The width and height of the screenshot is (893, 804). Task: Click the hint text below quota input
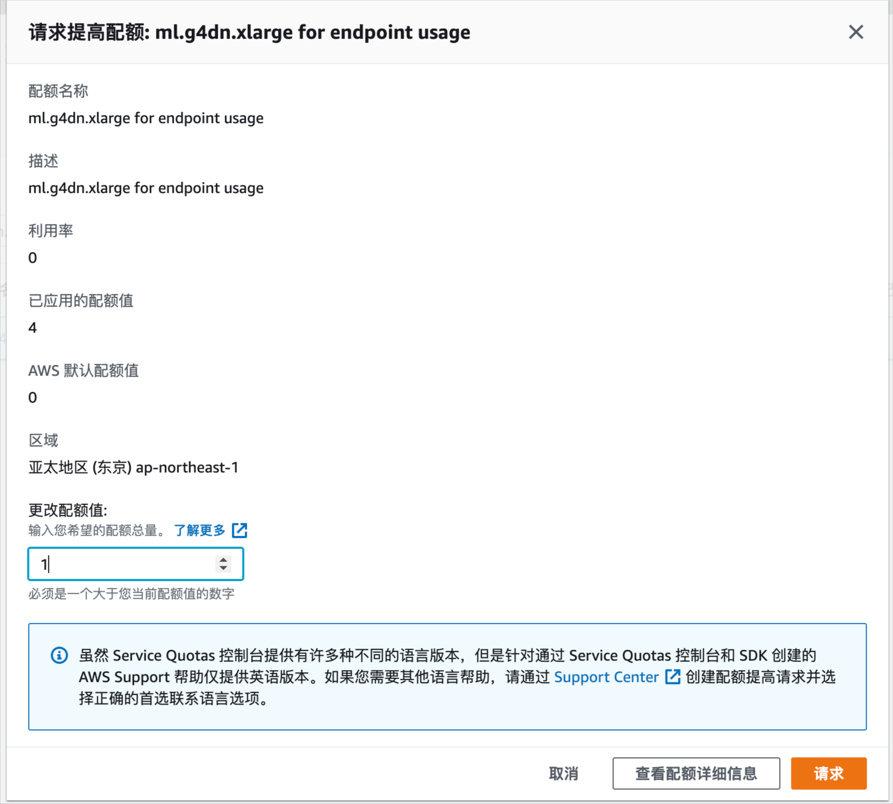131,594
